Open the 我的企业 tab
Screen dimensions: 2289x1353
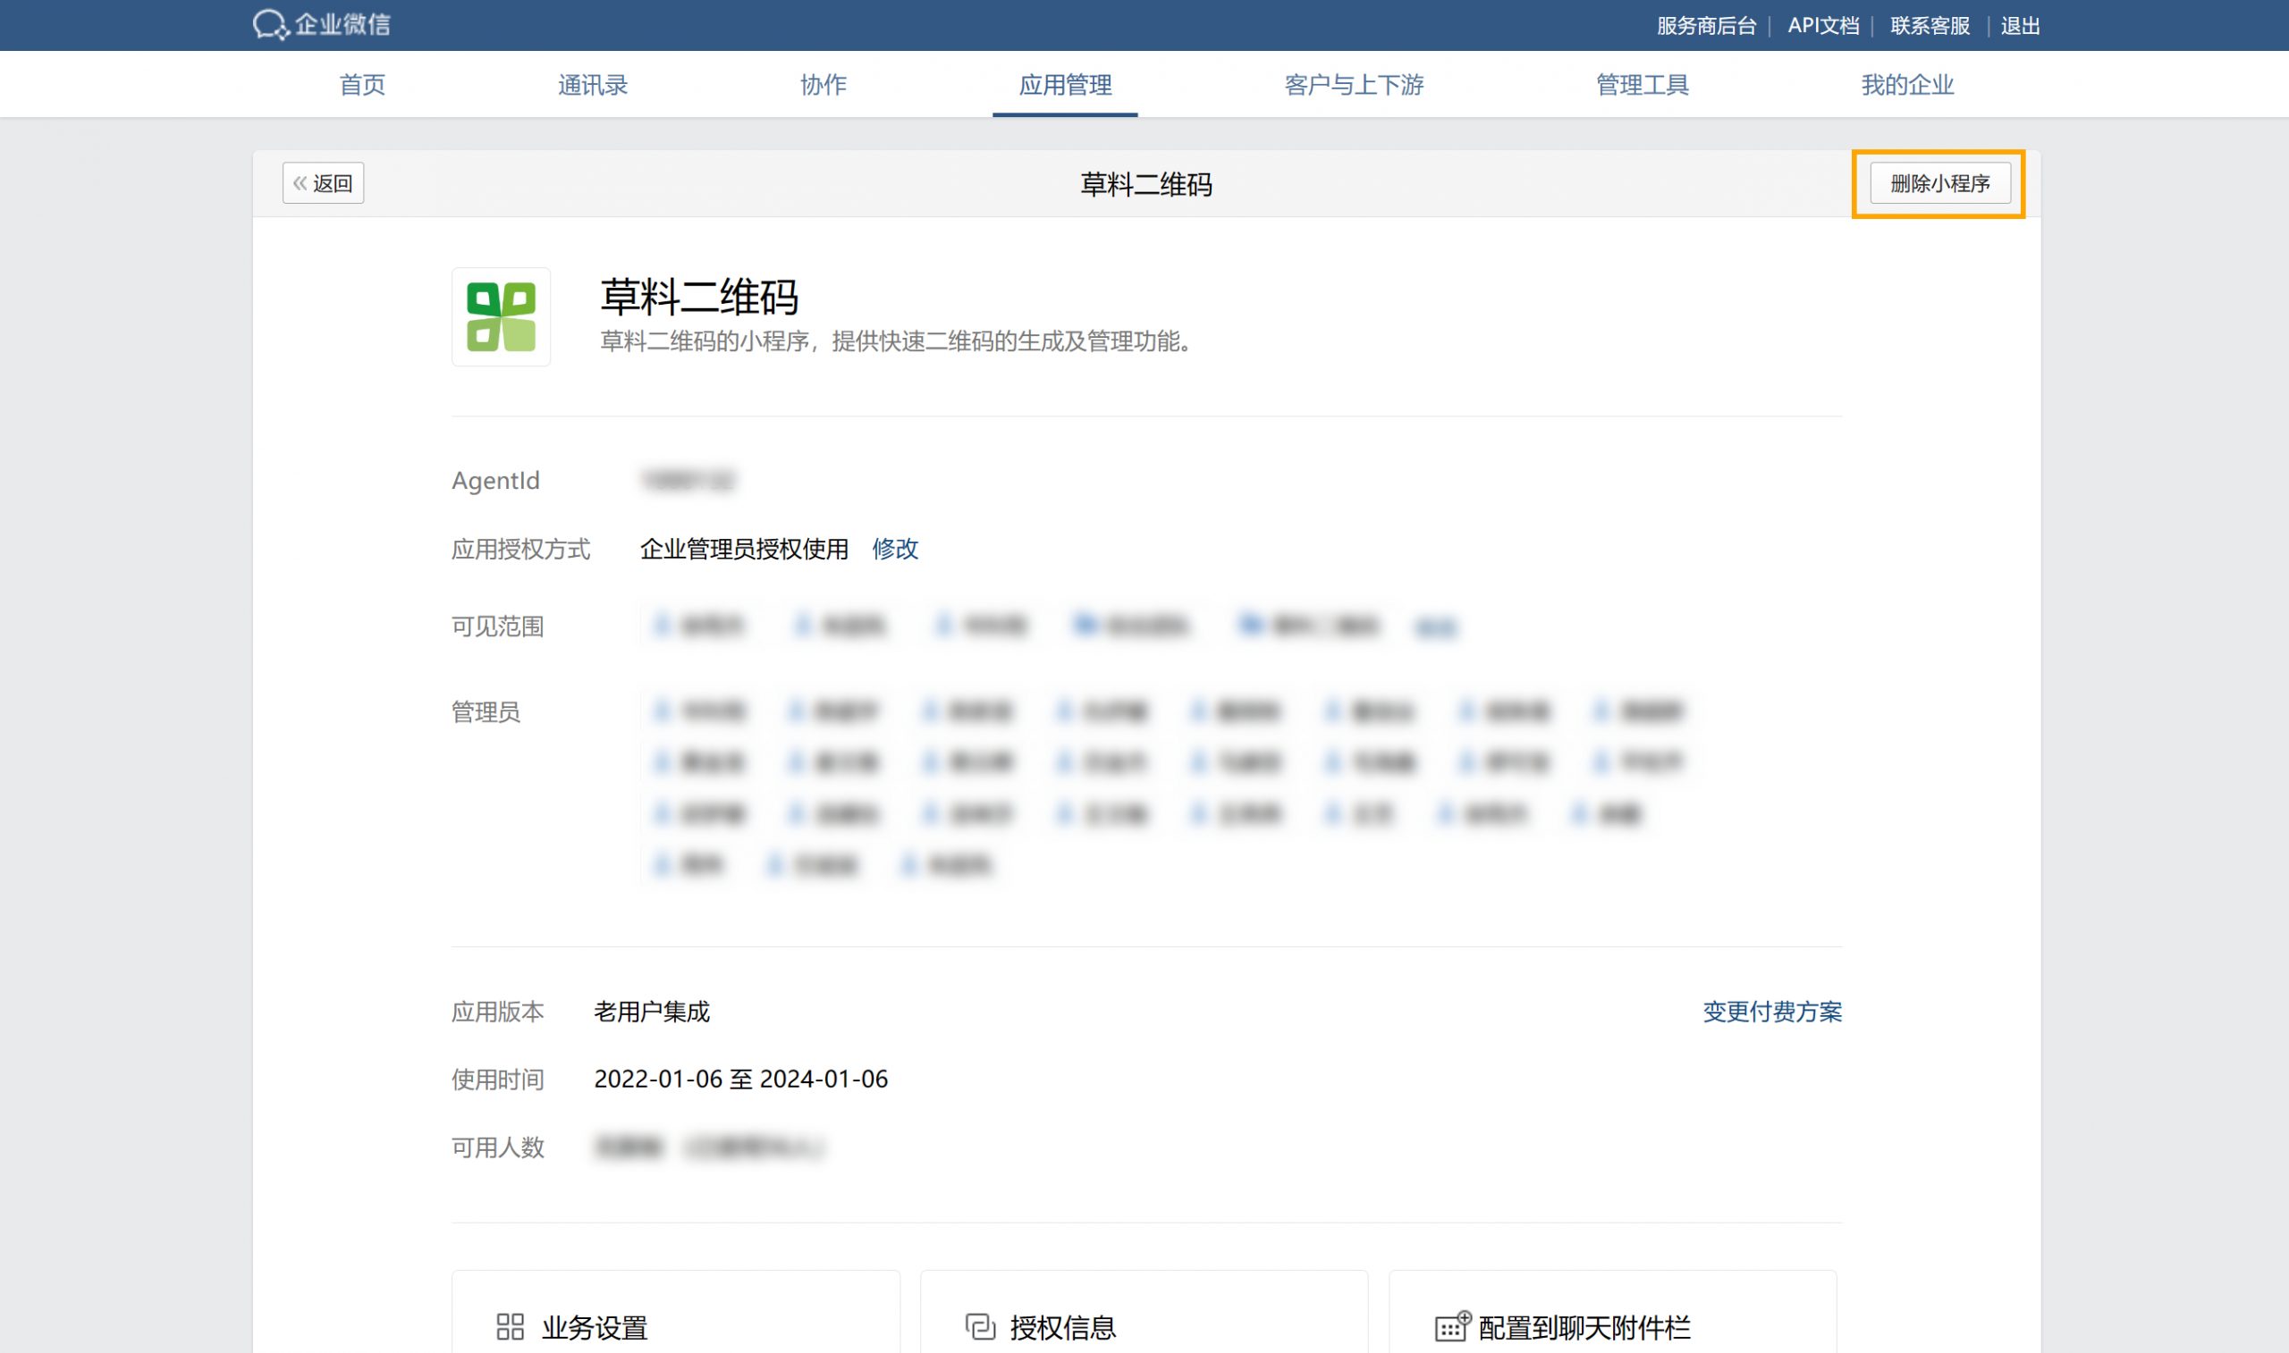pos(1907,85)
